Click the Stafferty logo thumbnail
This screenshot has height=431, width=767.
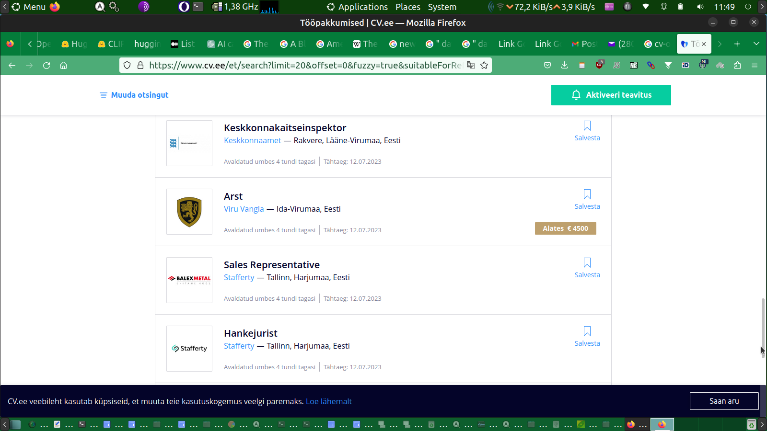click(189, 349)
